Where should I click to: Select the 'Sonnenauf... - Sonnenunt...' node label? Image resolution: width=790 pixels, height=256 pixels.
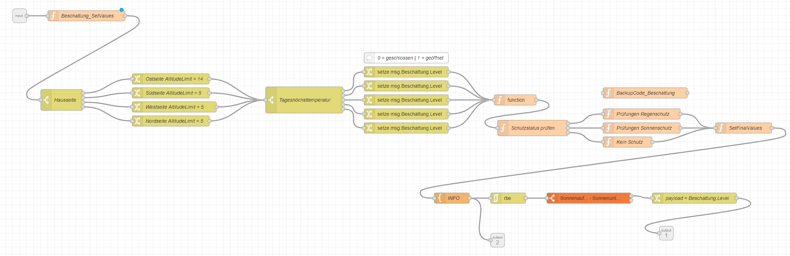click(590, 198)
